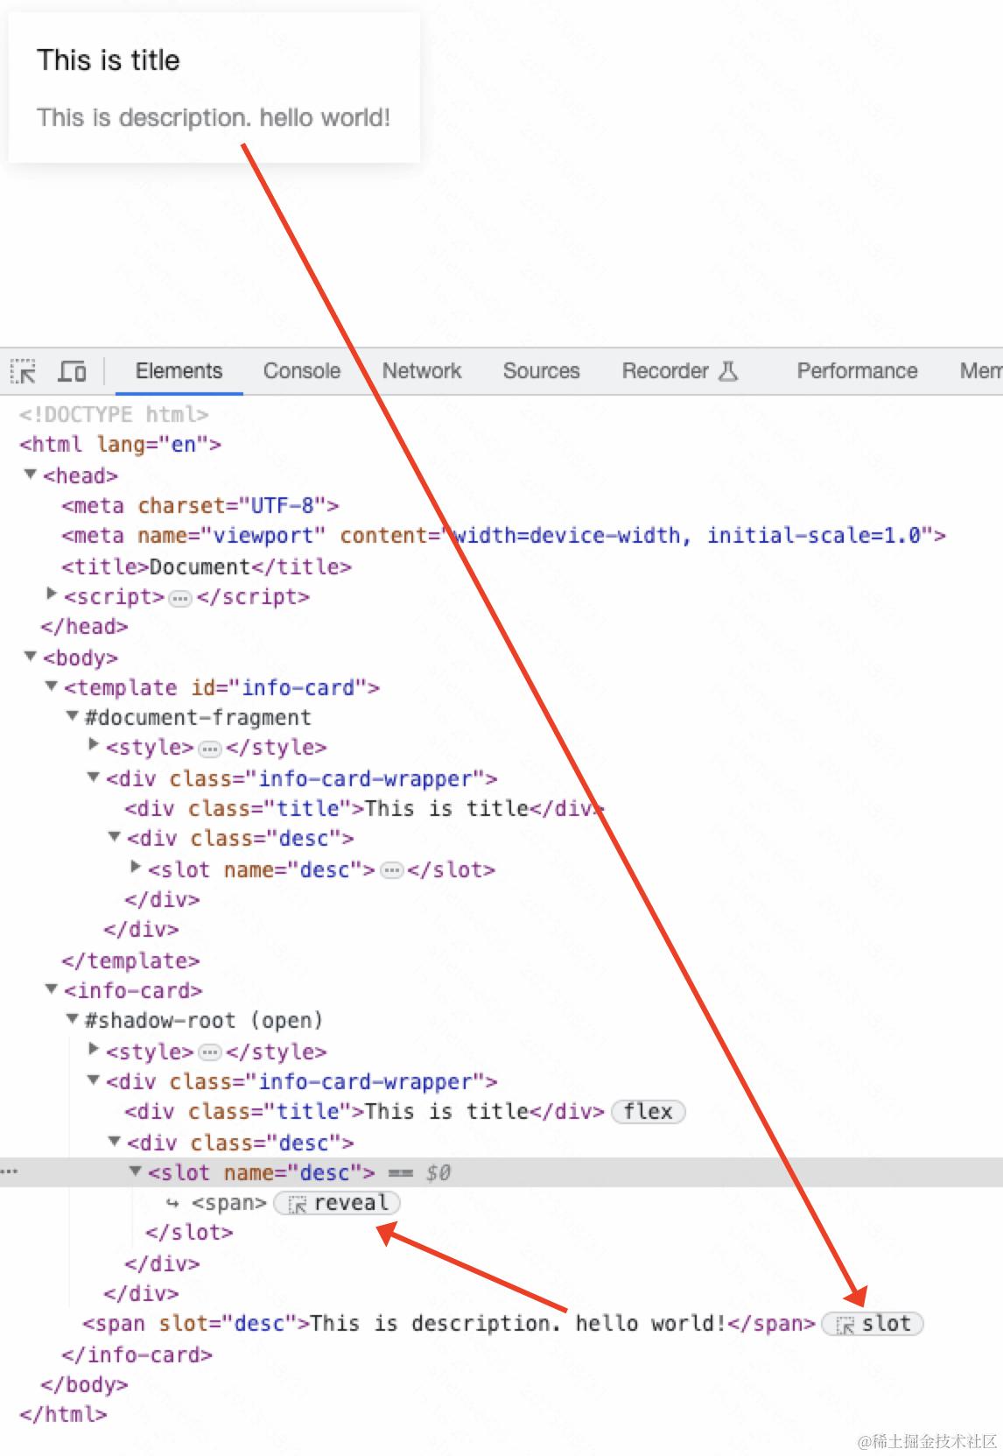The height and width of the screenshot is (1456, 1003).
Task: Toggle the device toolbar icon
Action: click(x=72, y=371)
